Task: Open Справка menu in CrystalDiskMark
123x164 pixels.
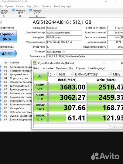Action: tap(80, 68)
